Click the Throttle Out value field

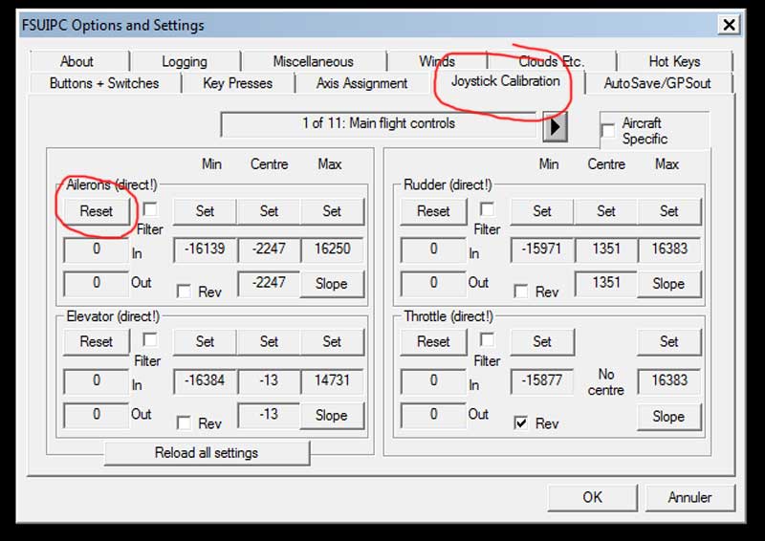pos(433,415)
